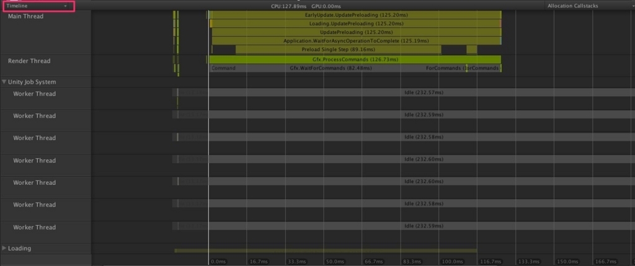Screen dimensions: 635x266
Task: Click the 66.7ms time ruler mark
Action: point(372,262)
